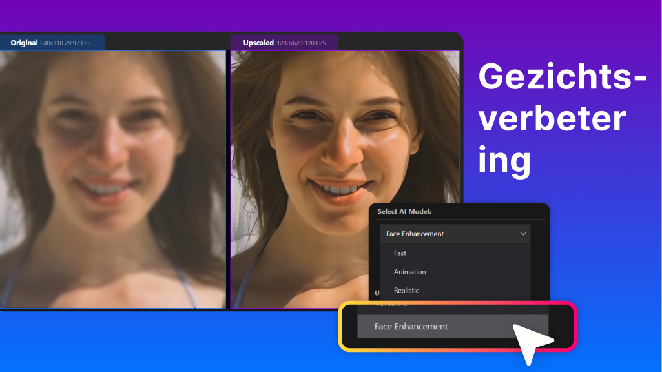Choose the Animation model option
Viewport: 662px width, 372px height.
409,272
